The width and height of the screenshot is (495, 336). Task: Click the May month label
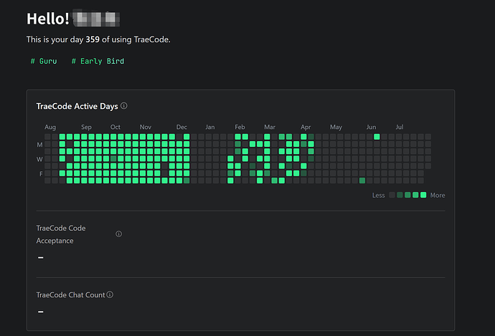[336, 127]
